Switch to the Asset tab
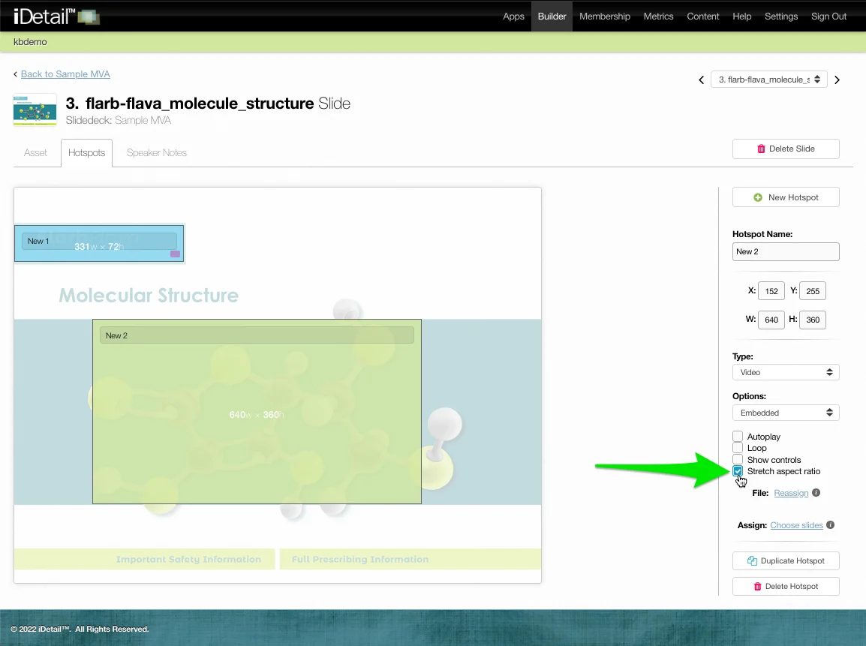This screenshot has height=646, width=866. [35, 152]
